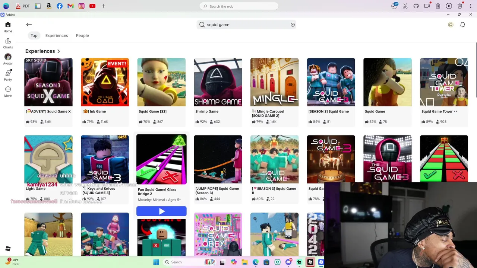Open the [SEASON 3] Squid Game thumbnail
Screen dimensions: 477x268
331,82
